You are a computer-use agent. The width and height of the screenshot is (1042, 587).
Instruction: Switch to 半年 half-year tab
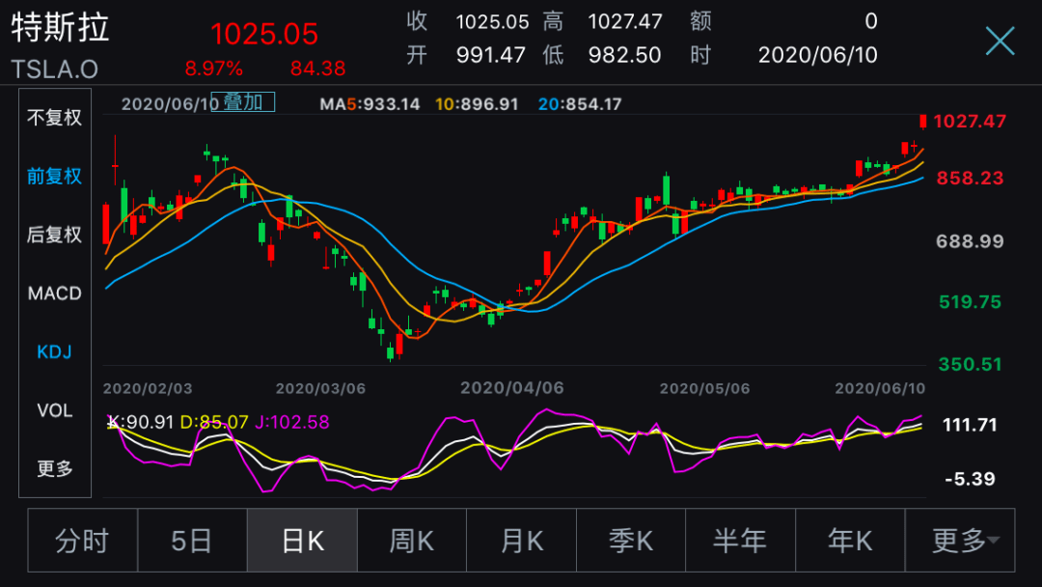pos(740,541)
